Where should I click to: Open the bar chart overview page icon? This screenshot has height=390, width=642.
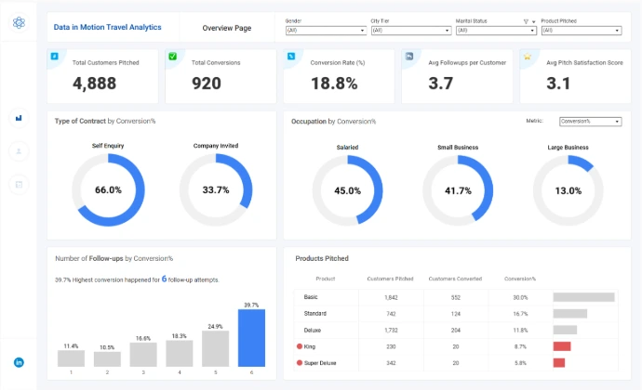[x=19, y=118]
